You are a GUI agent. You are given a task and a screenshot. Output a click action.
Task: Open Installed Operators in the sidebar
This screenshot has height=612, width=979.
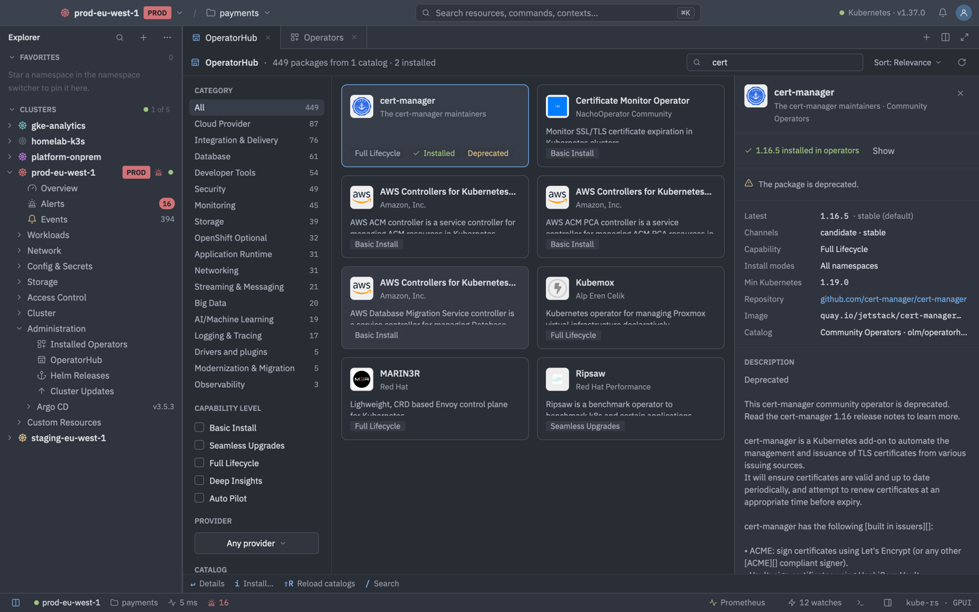click(88, 344)
